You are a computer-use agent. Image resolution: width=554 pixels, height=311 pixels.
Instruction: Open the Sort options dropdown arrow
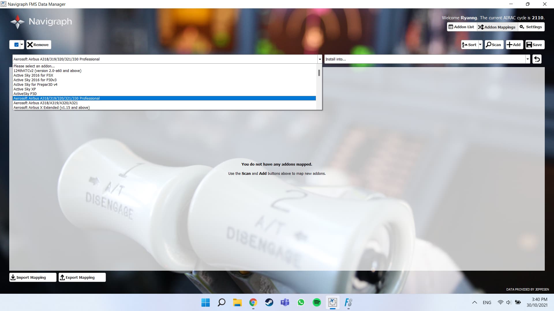480,45
